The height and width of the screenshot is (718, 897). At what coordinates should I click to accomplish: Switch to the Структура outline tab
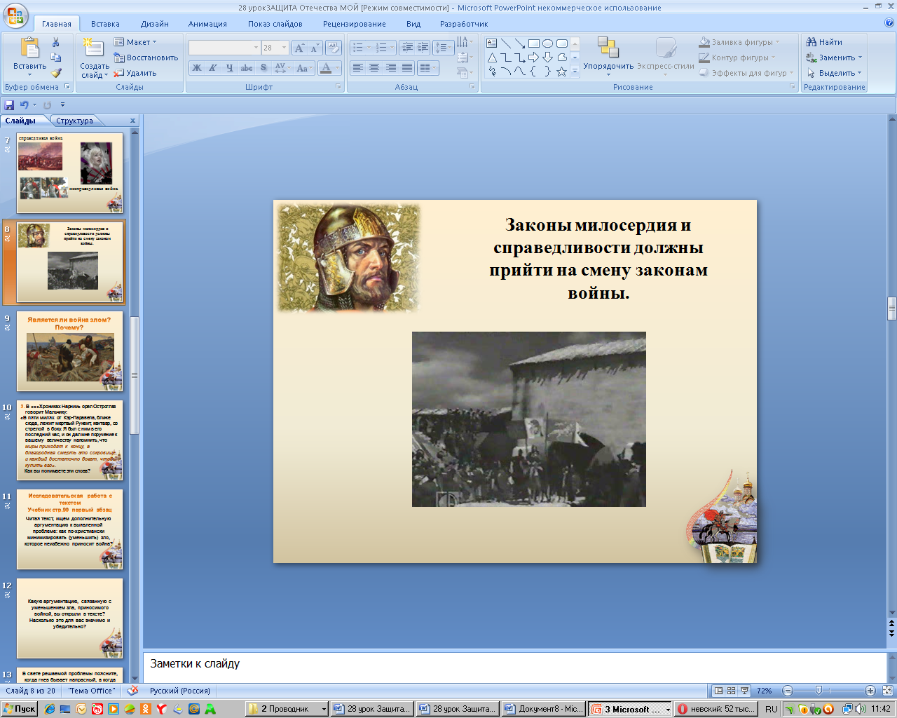pos(74,121)
